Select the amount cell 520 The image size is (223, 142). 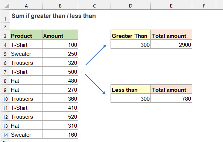[60, 116]
